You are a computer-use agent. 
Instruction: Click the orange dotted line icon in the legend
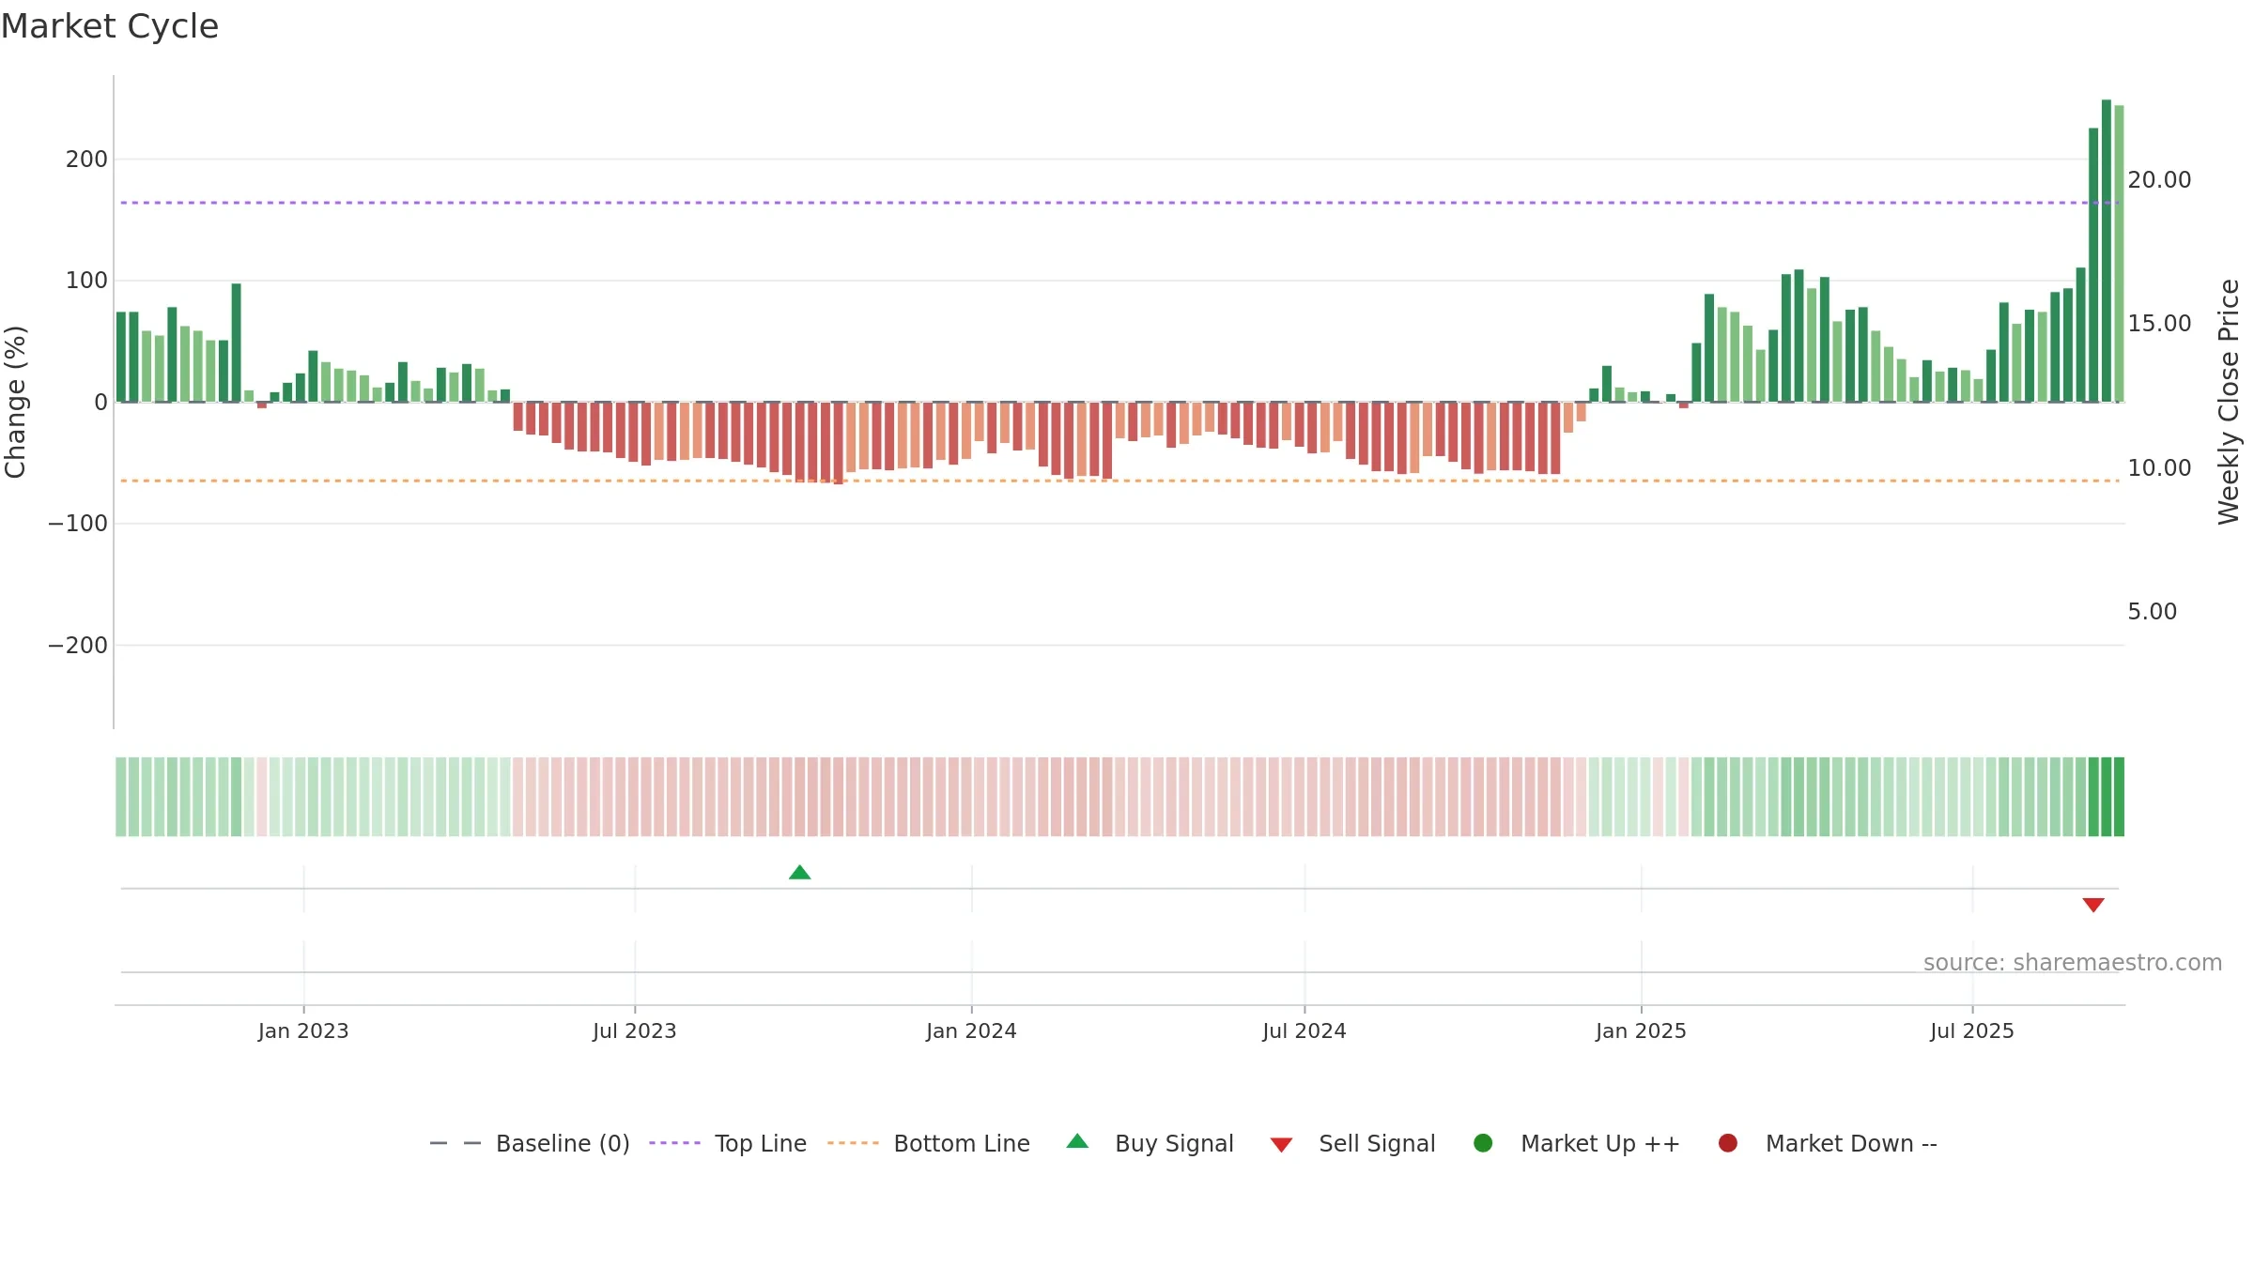click(x=853, y=1143)
